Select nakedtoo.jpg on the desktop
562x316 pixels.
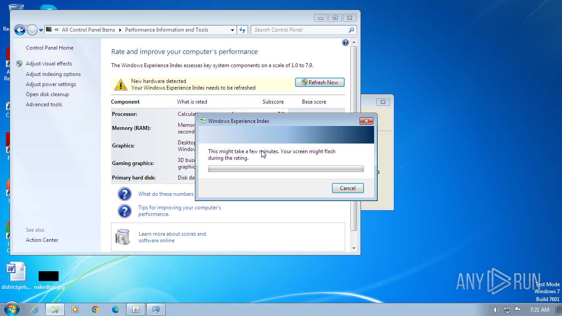(49, 280)
